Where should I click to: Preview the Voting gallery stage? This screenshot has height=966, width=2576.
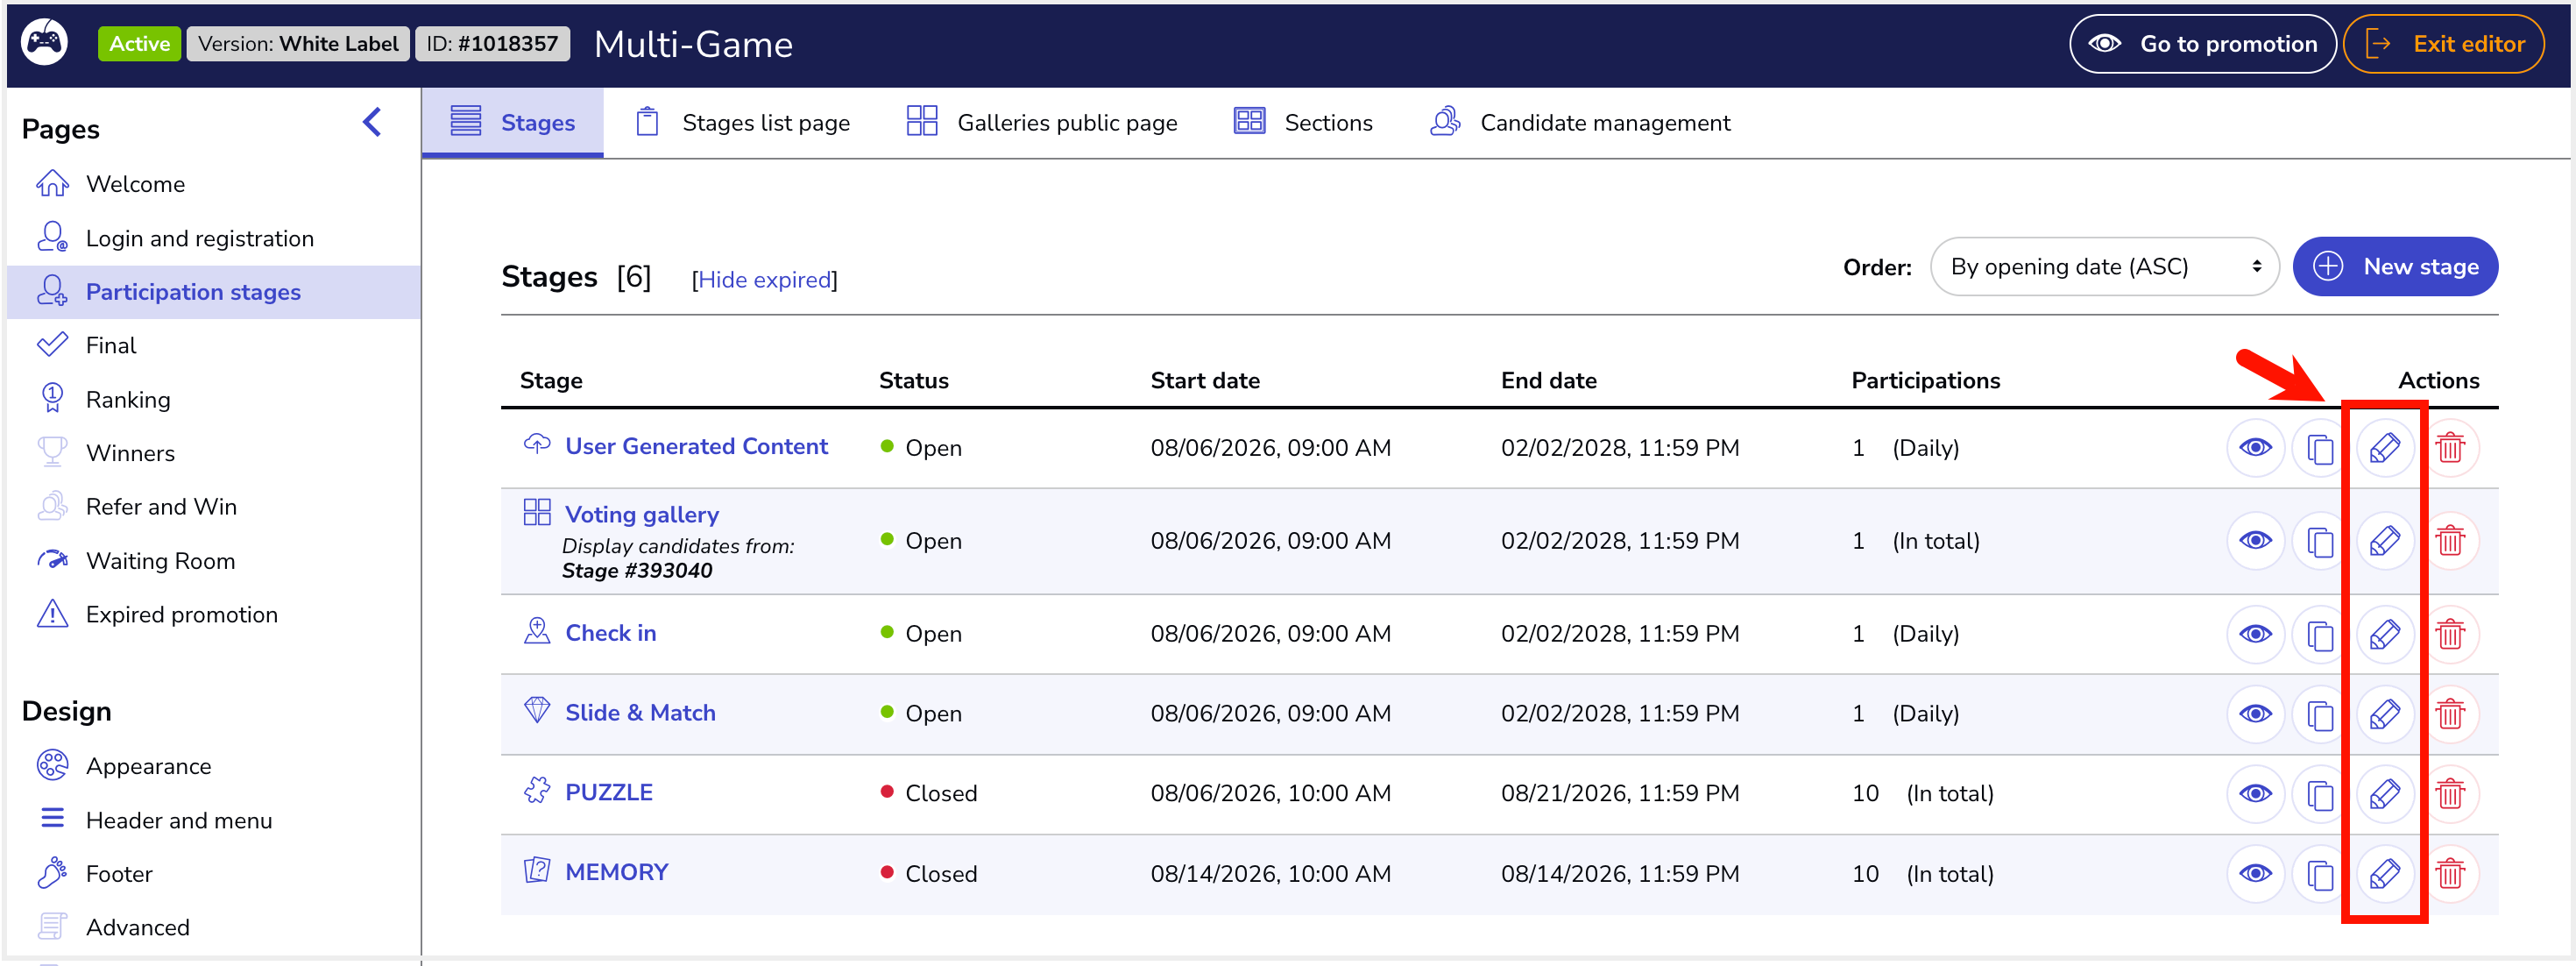tap(2255, 541)
